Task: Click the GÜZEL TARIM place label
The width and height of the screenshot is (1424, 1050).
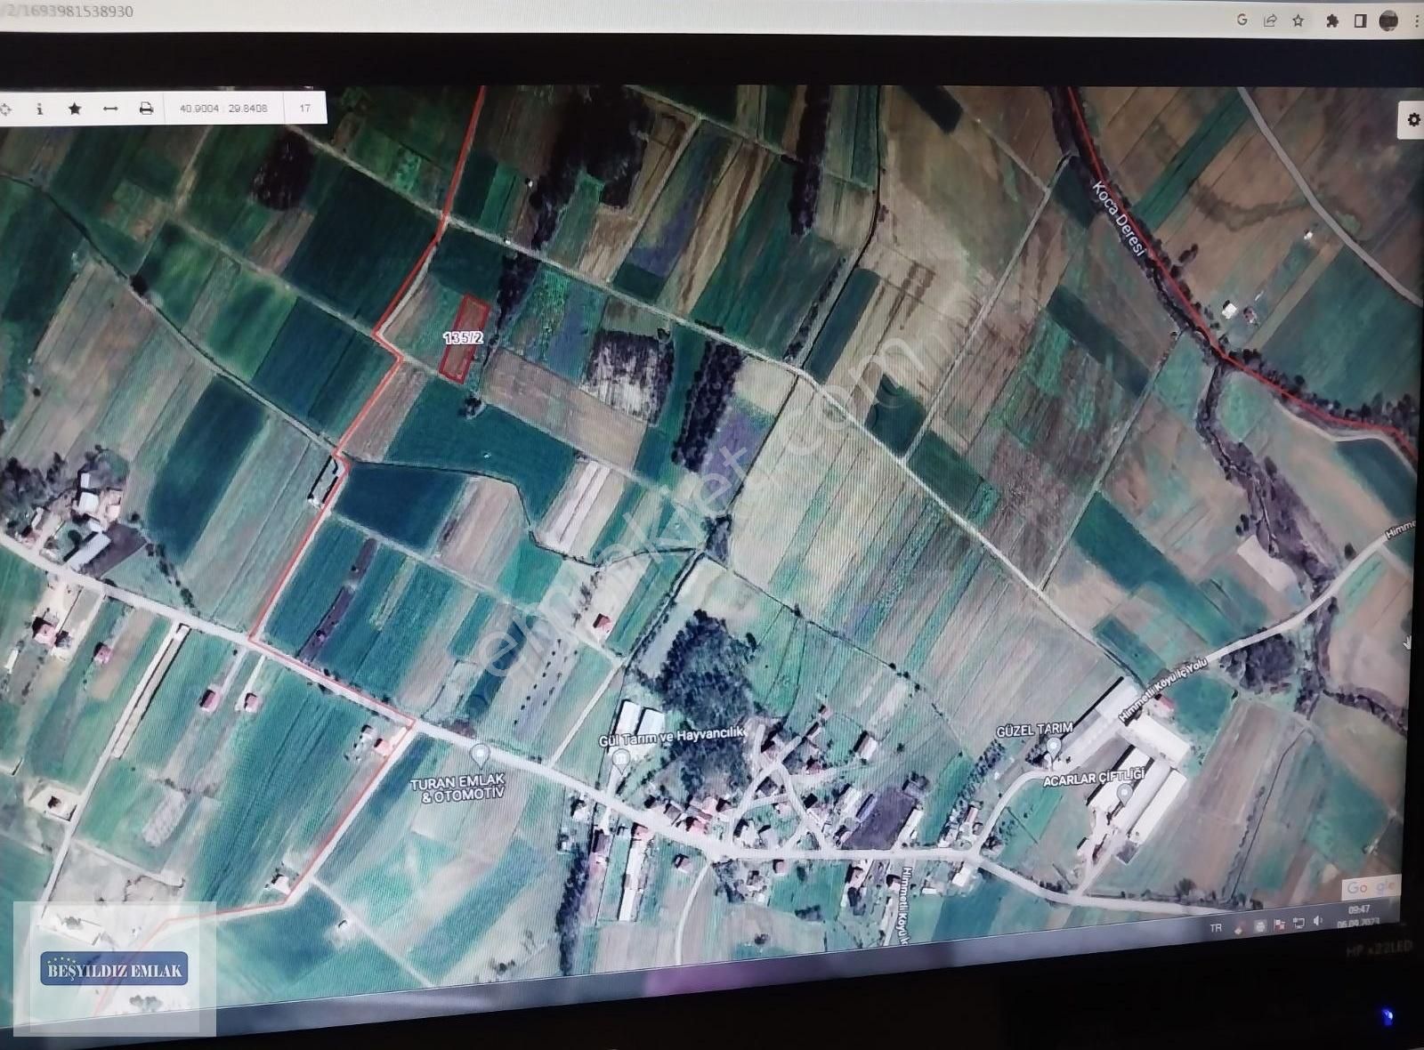Action: click(1035, 730)
